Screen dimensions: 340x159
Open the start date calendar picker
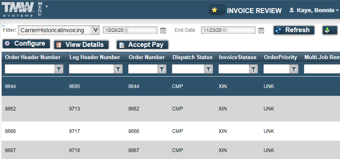[x=163, y=30]
